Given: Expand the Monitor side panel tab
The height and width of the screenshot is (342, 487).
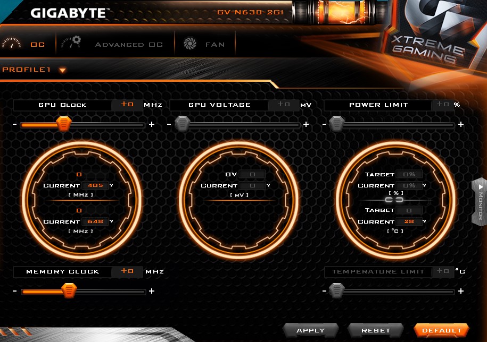Looking at the screenshot, I should (480, 201).
